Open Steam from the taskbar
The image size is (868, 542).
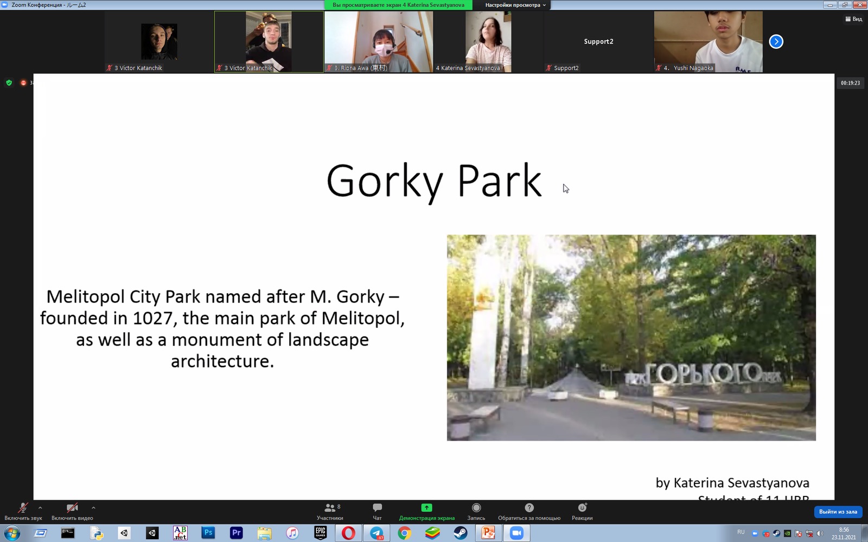(460, 533)
